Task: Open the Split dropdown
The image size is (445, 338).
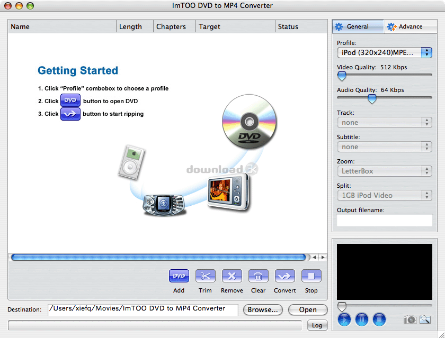Action: [x=384, y=195]
